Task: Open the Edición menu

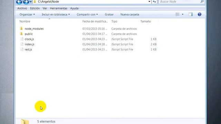Action: tap(35, 8)
